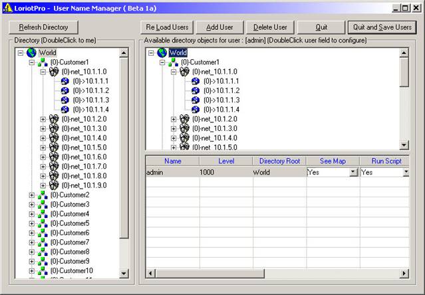Viewport: 425px width, 295px height.
Task: Click the net_10.1.1.0 network icon in right tree
Action: [184, 72]
